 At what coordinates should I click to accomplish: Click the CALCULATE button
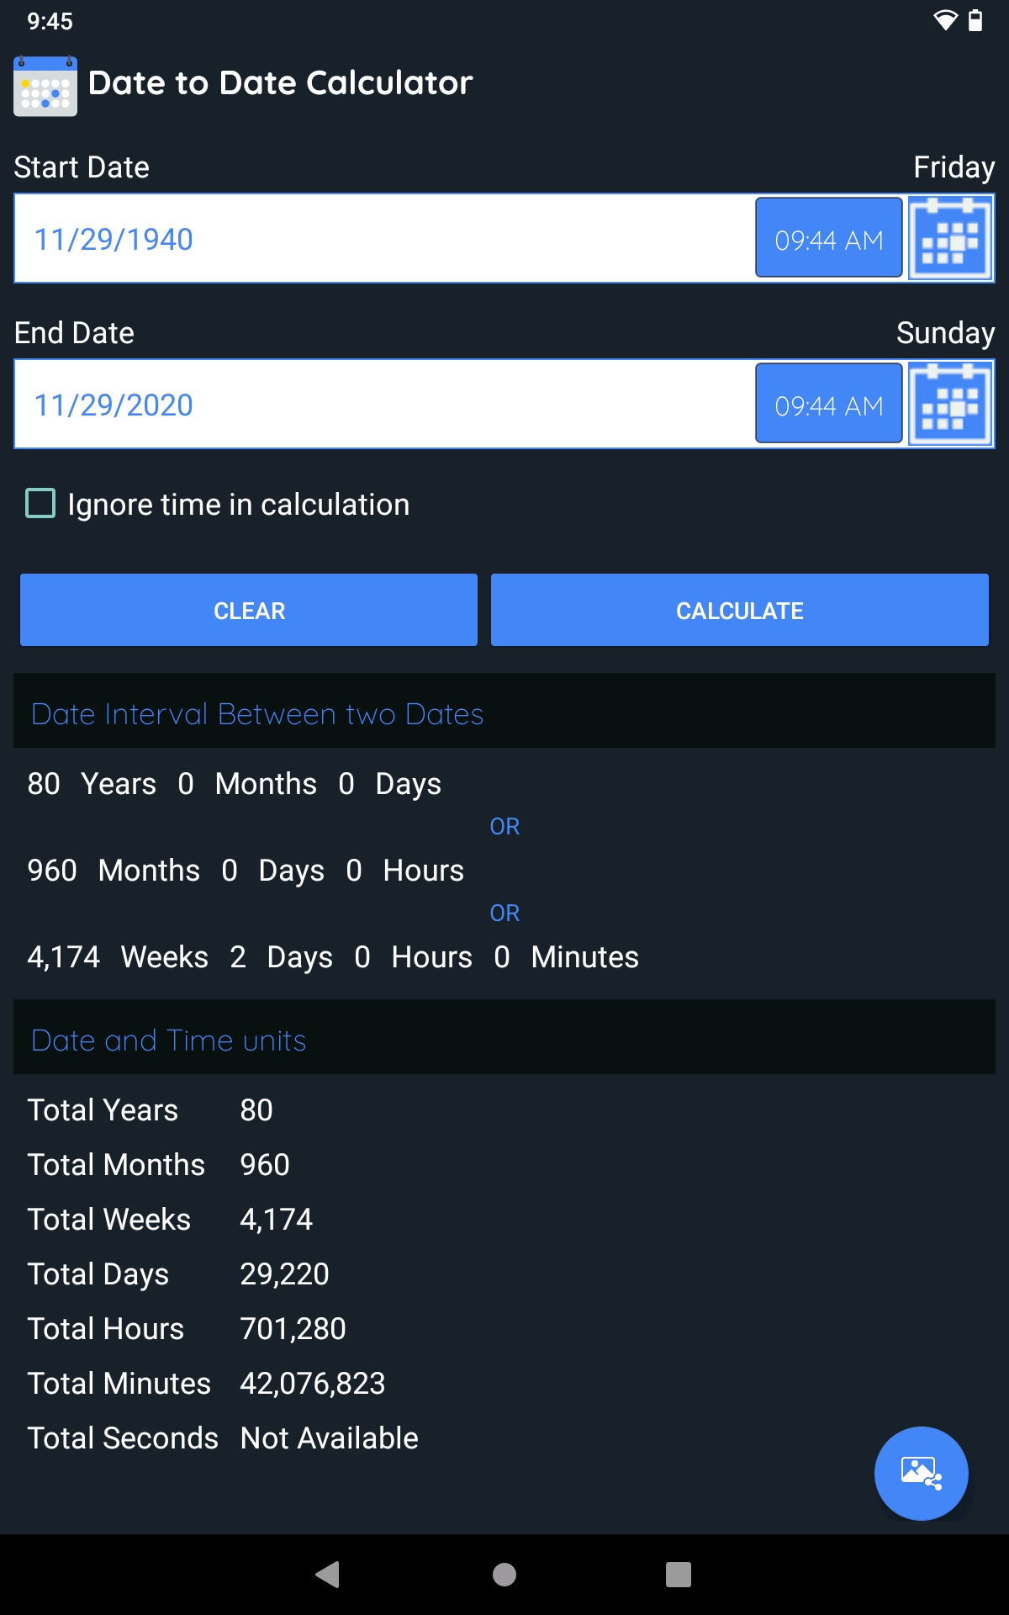740,610
